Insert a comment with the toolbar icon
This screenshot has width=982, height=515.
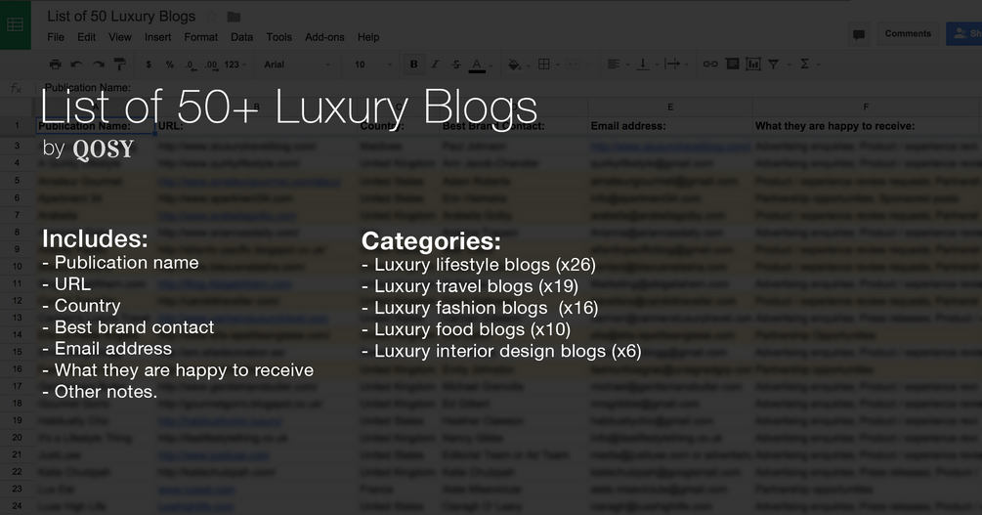click(x=732, y=64)
